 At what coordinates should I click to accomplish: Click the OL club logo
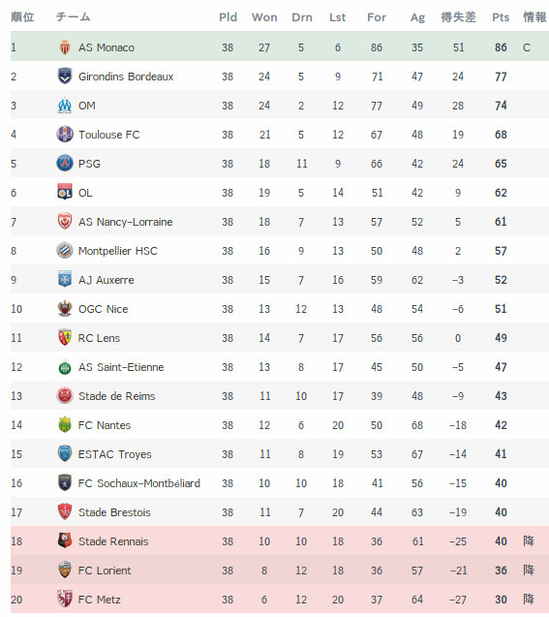point(65,192)
